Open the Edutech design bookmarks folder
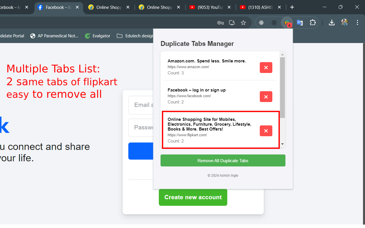The width and height of the screenshot is (365, 228). [135, 36]
